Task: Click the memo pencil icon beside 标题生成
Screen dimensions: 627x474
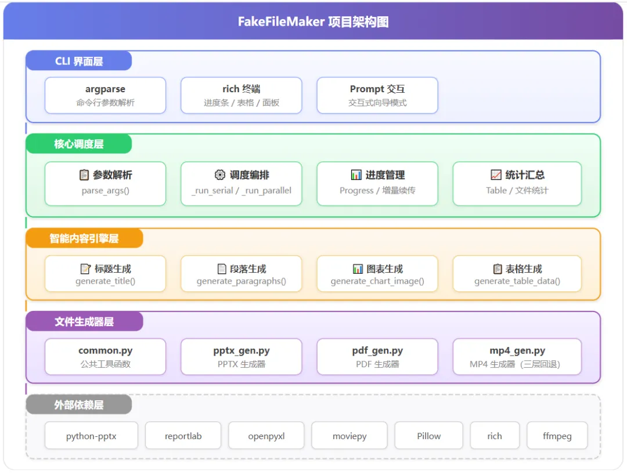Action: coord(85,269)
